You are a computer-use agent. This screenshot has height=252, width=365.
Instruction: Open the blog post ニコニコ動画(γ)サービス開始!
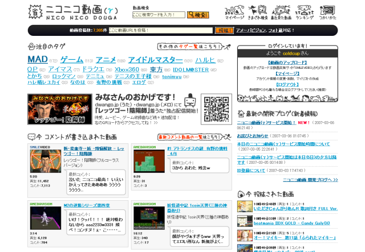(x=266, y=123)
